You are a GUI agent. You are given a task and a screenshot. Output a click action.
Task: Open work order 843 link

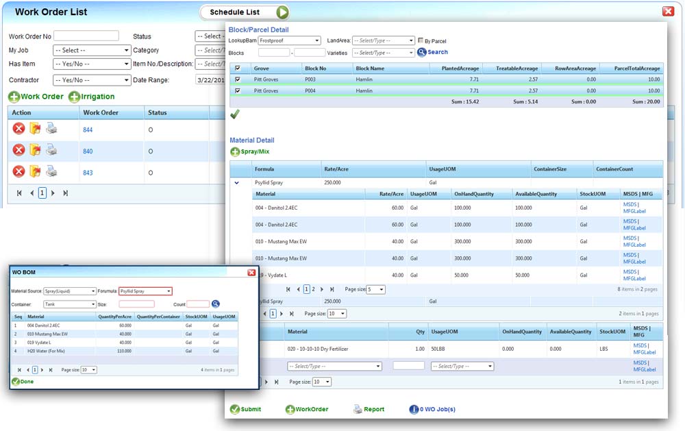(88, 173)
